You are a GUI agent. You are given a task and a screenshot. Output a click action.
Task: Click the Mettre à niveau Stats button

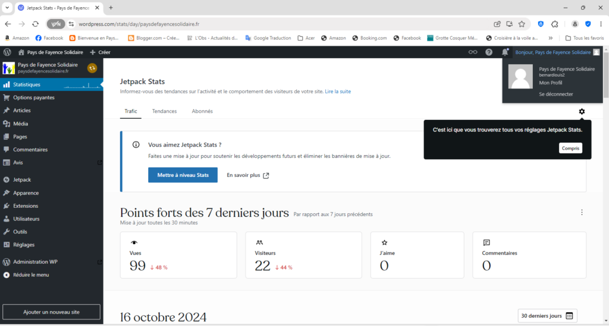(183, 175)
